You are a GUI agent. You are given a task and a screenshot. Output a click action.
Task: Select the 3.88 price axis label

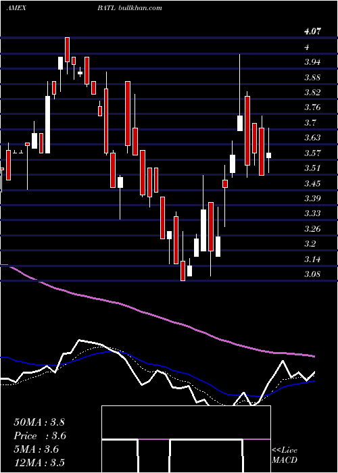(312, 78)
